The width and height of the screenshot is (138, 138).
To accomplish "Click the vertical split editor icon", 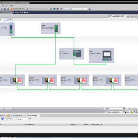I will tap(68, 9).
